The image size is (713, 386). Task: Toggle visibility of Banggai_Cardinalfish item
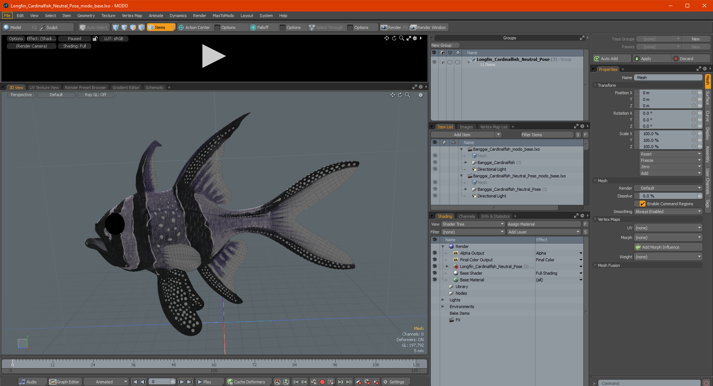tap(434, 163)
